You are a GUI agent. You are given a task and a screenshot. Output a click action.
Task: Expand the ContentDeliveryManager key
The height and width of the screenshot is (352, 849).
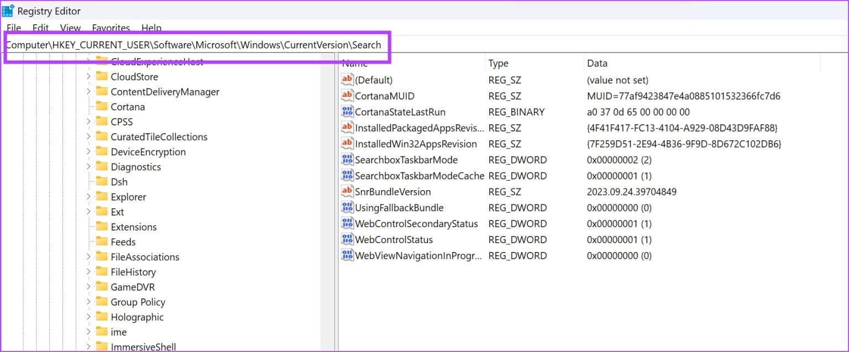(x=88, y=92)
